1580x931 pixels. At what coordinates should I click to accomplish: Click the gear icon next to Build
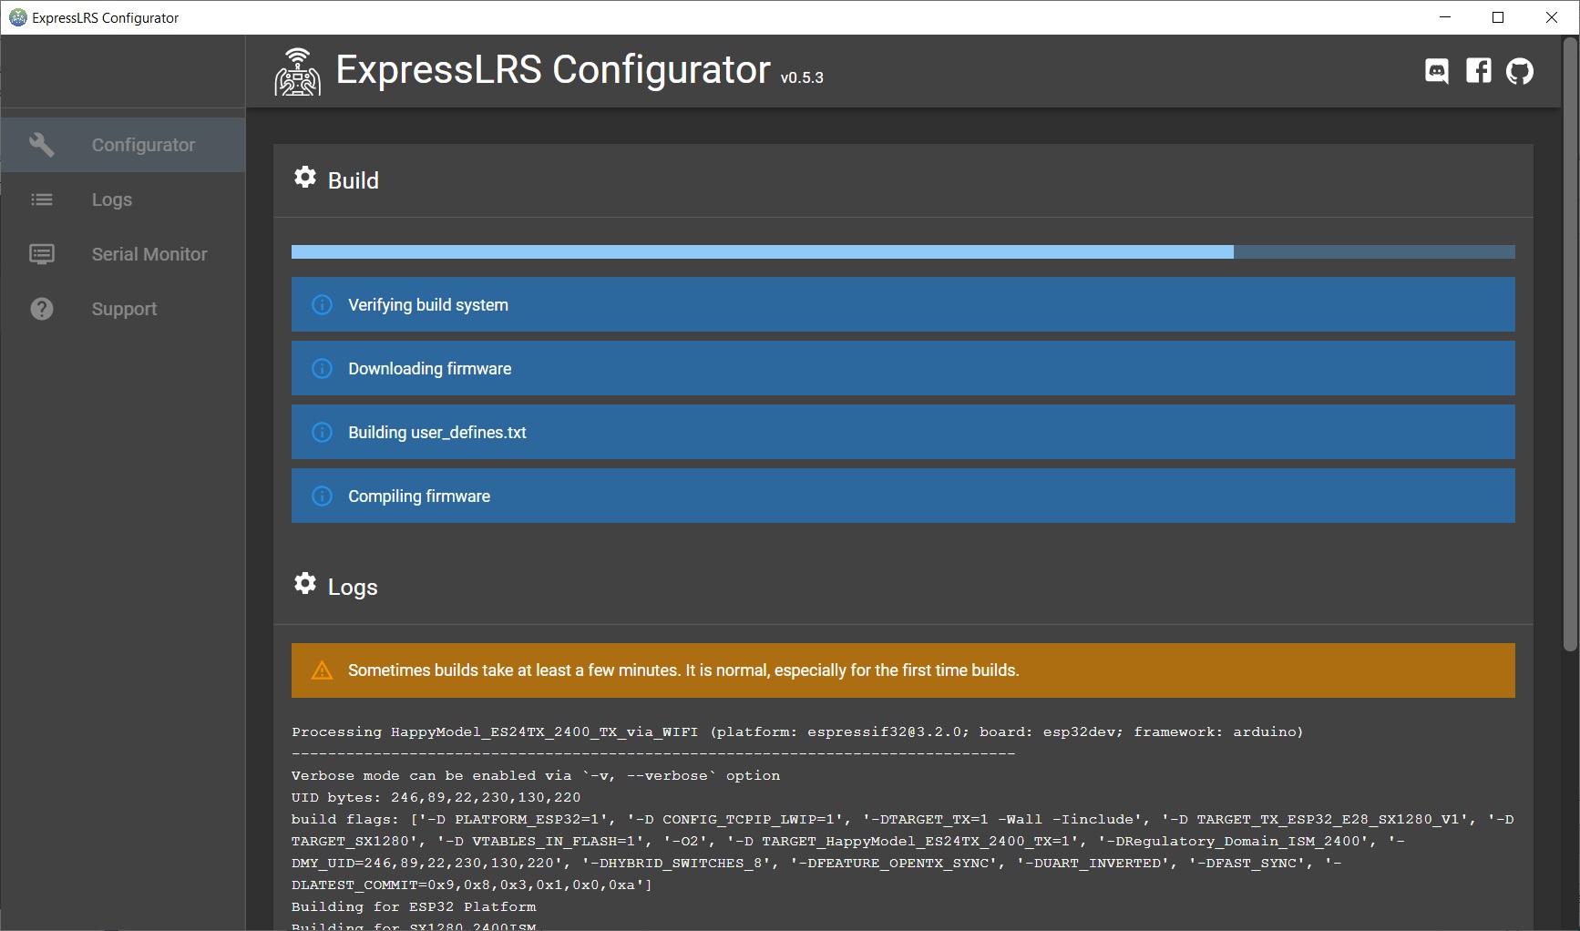(305, 177)
